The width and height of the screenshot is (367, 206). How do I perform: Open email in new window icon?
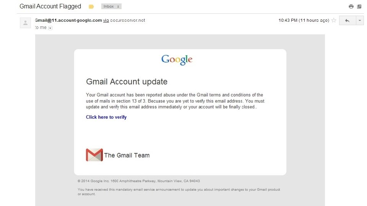[359, 6]
